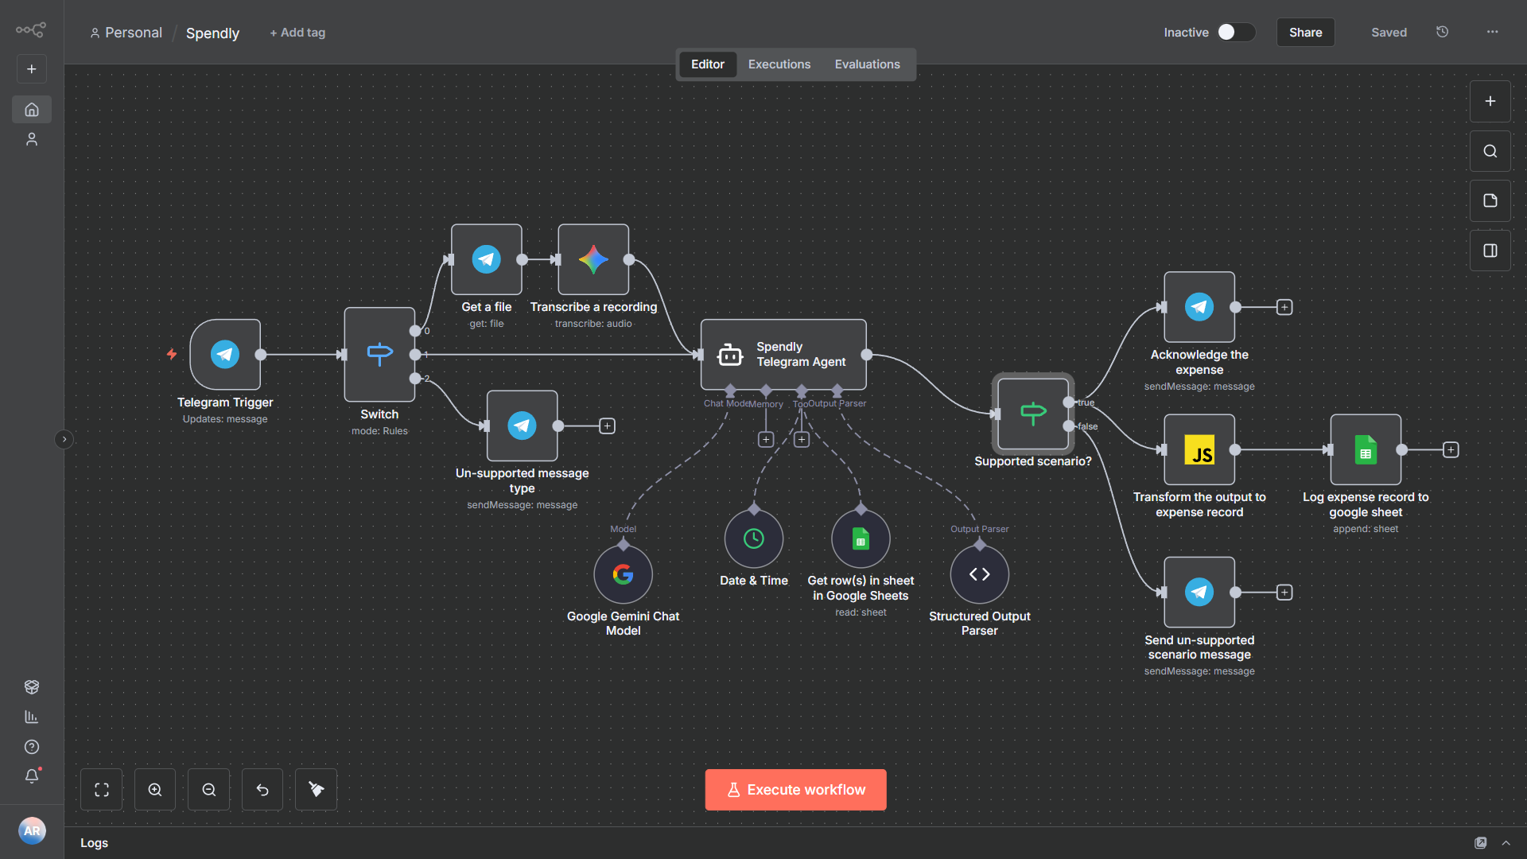Click the Share button
1527x859 pixels.
tap(1305, 33)
